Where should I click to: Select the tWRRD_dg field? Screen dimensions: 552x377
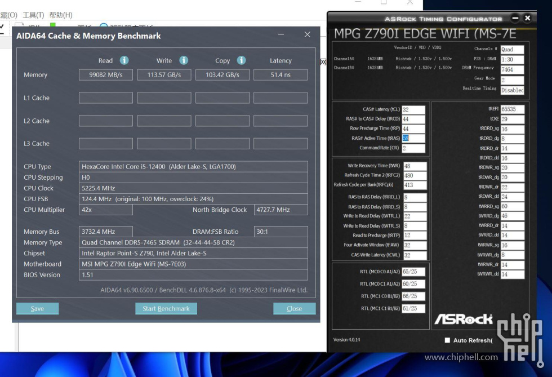[513, 216]
